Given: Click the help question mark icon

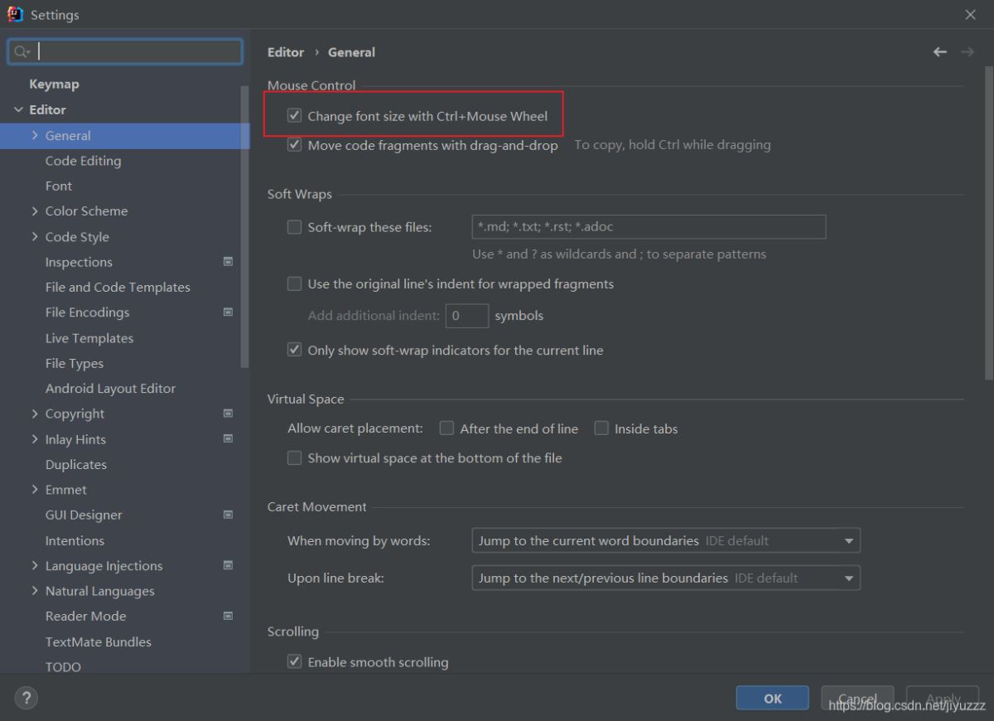Looking at the screenshot, I should (26, 698).
